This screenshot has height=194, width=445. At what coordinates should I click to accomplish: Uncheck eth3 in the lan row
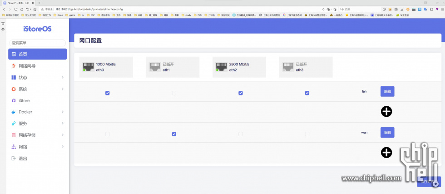[x=307, y=93]
